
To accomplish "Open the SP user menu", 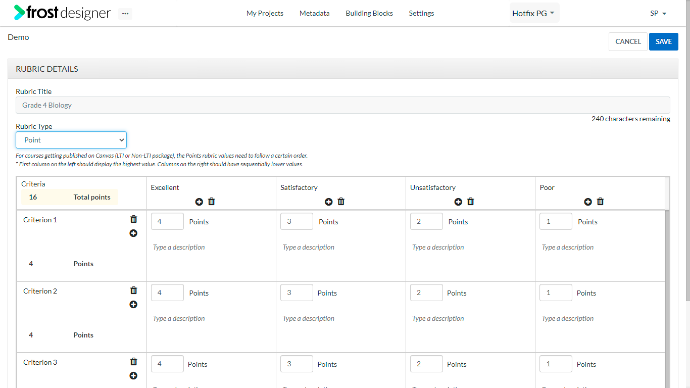I will point(658,13).
